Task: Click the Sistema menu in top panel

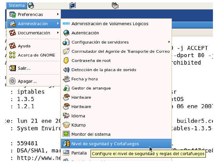Action: tap(17, 5)
